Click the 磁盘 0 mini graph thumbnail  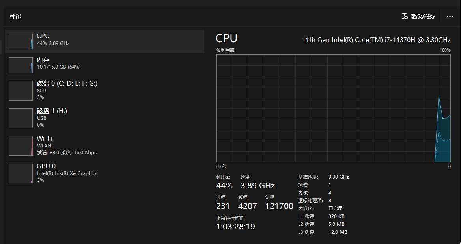[21, 91]
